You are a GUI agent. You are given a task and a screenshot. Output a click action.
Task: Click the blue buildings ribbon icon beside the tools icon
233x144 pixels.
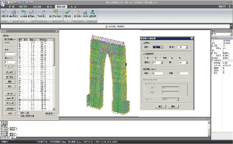tap(85, 12)
